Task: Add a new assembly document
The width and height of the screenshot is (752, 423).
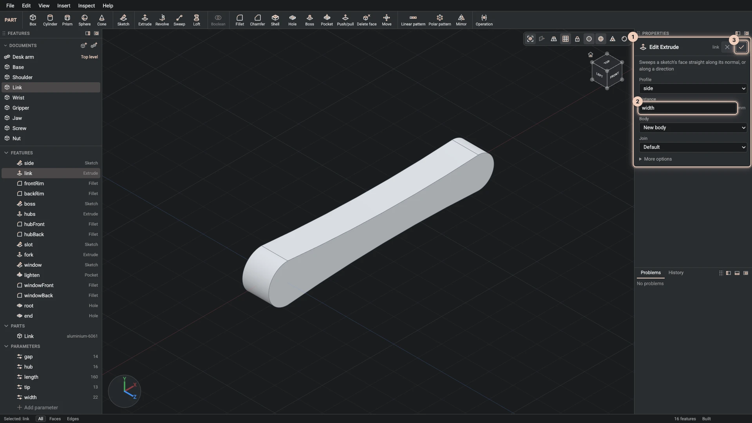Action: click(94, 45)
